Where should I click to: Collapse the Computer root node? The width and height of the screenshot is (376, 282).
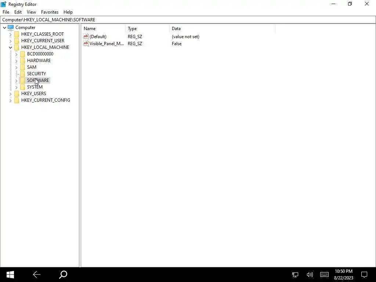click(4, 28)
